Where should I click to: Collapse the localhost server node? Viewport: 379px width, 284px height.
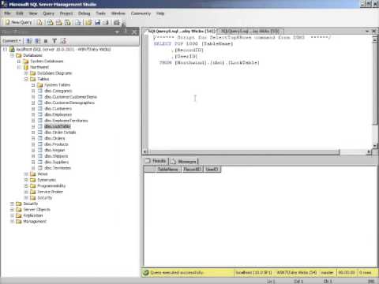pyautogui.click(x=5, y=49)
